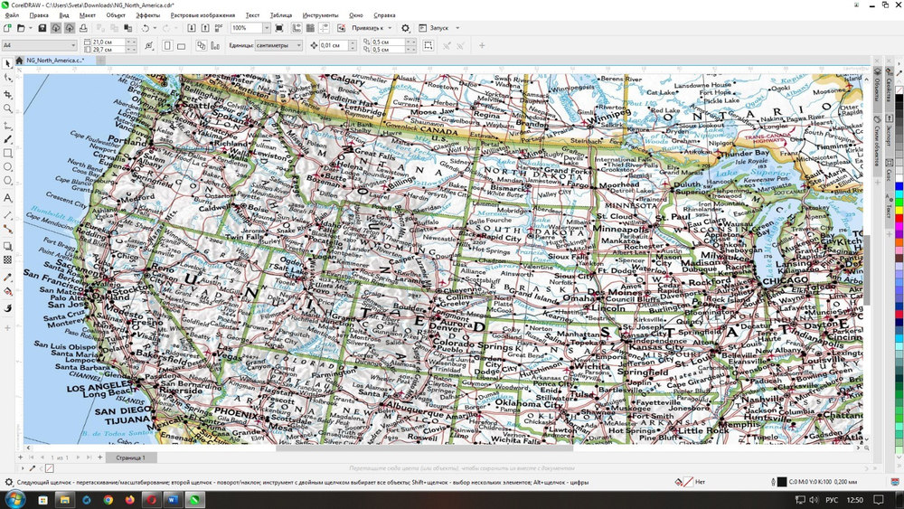
Task: Expand the Open file arrow dropdown
Action: 30,28
